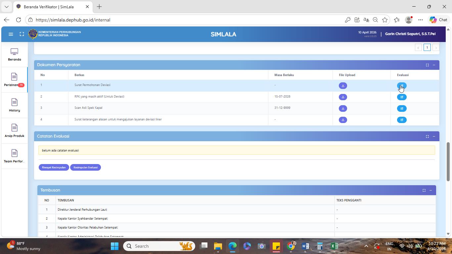Open browser extensions icon
Viewport: 452px width, 254px height.
click(x=357, y=20)
